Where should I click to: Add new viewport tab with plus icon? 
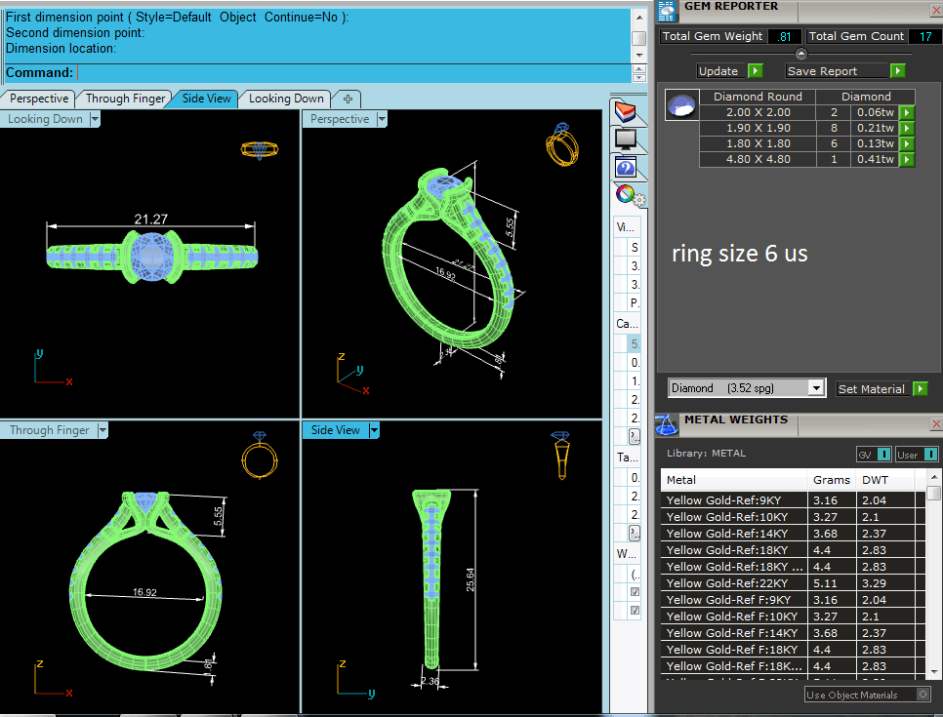pyautogui.click(x=348, y=99)
